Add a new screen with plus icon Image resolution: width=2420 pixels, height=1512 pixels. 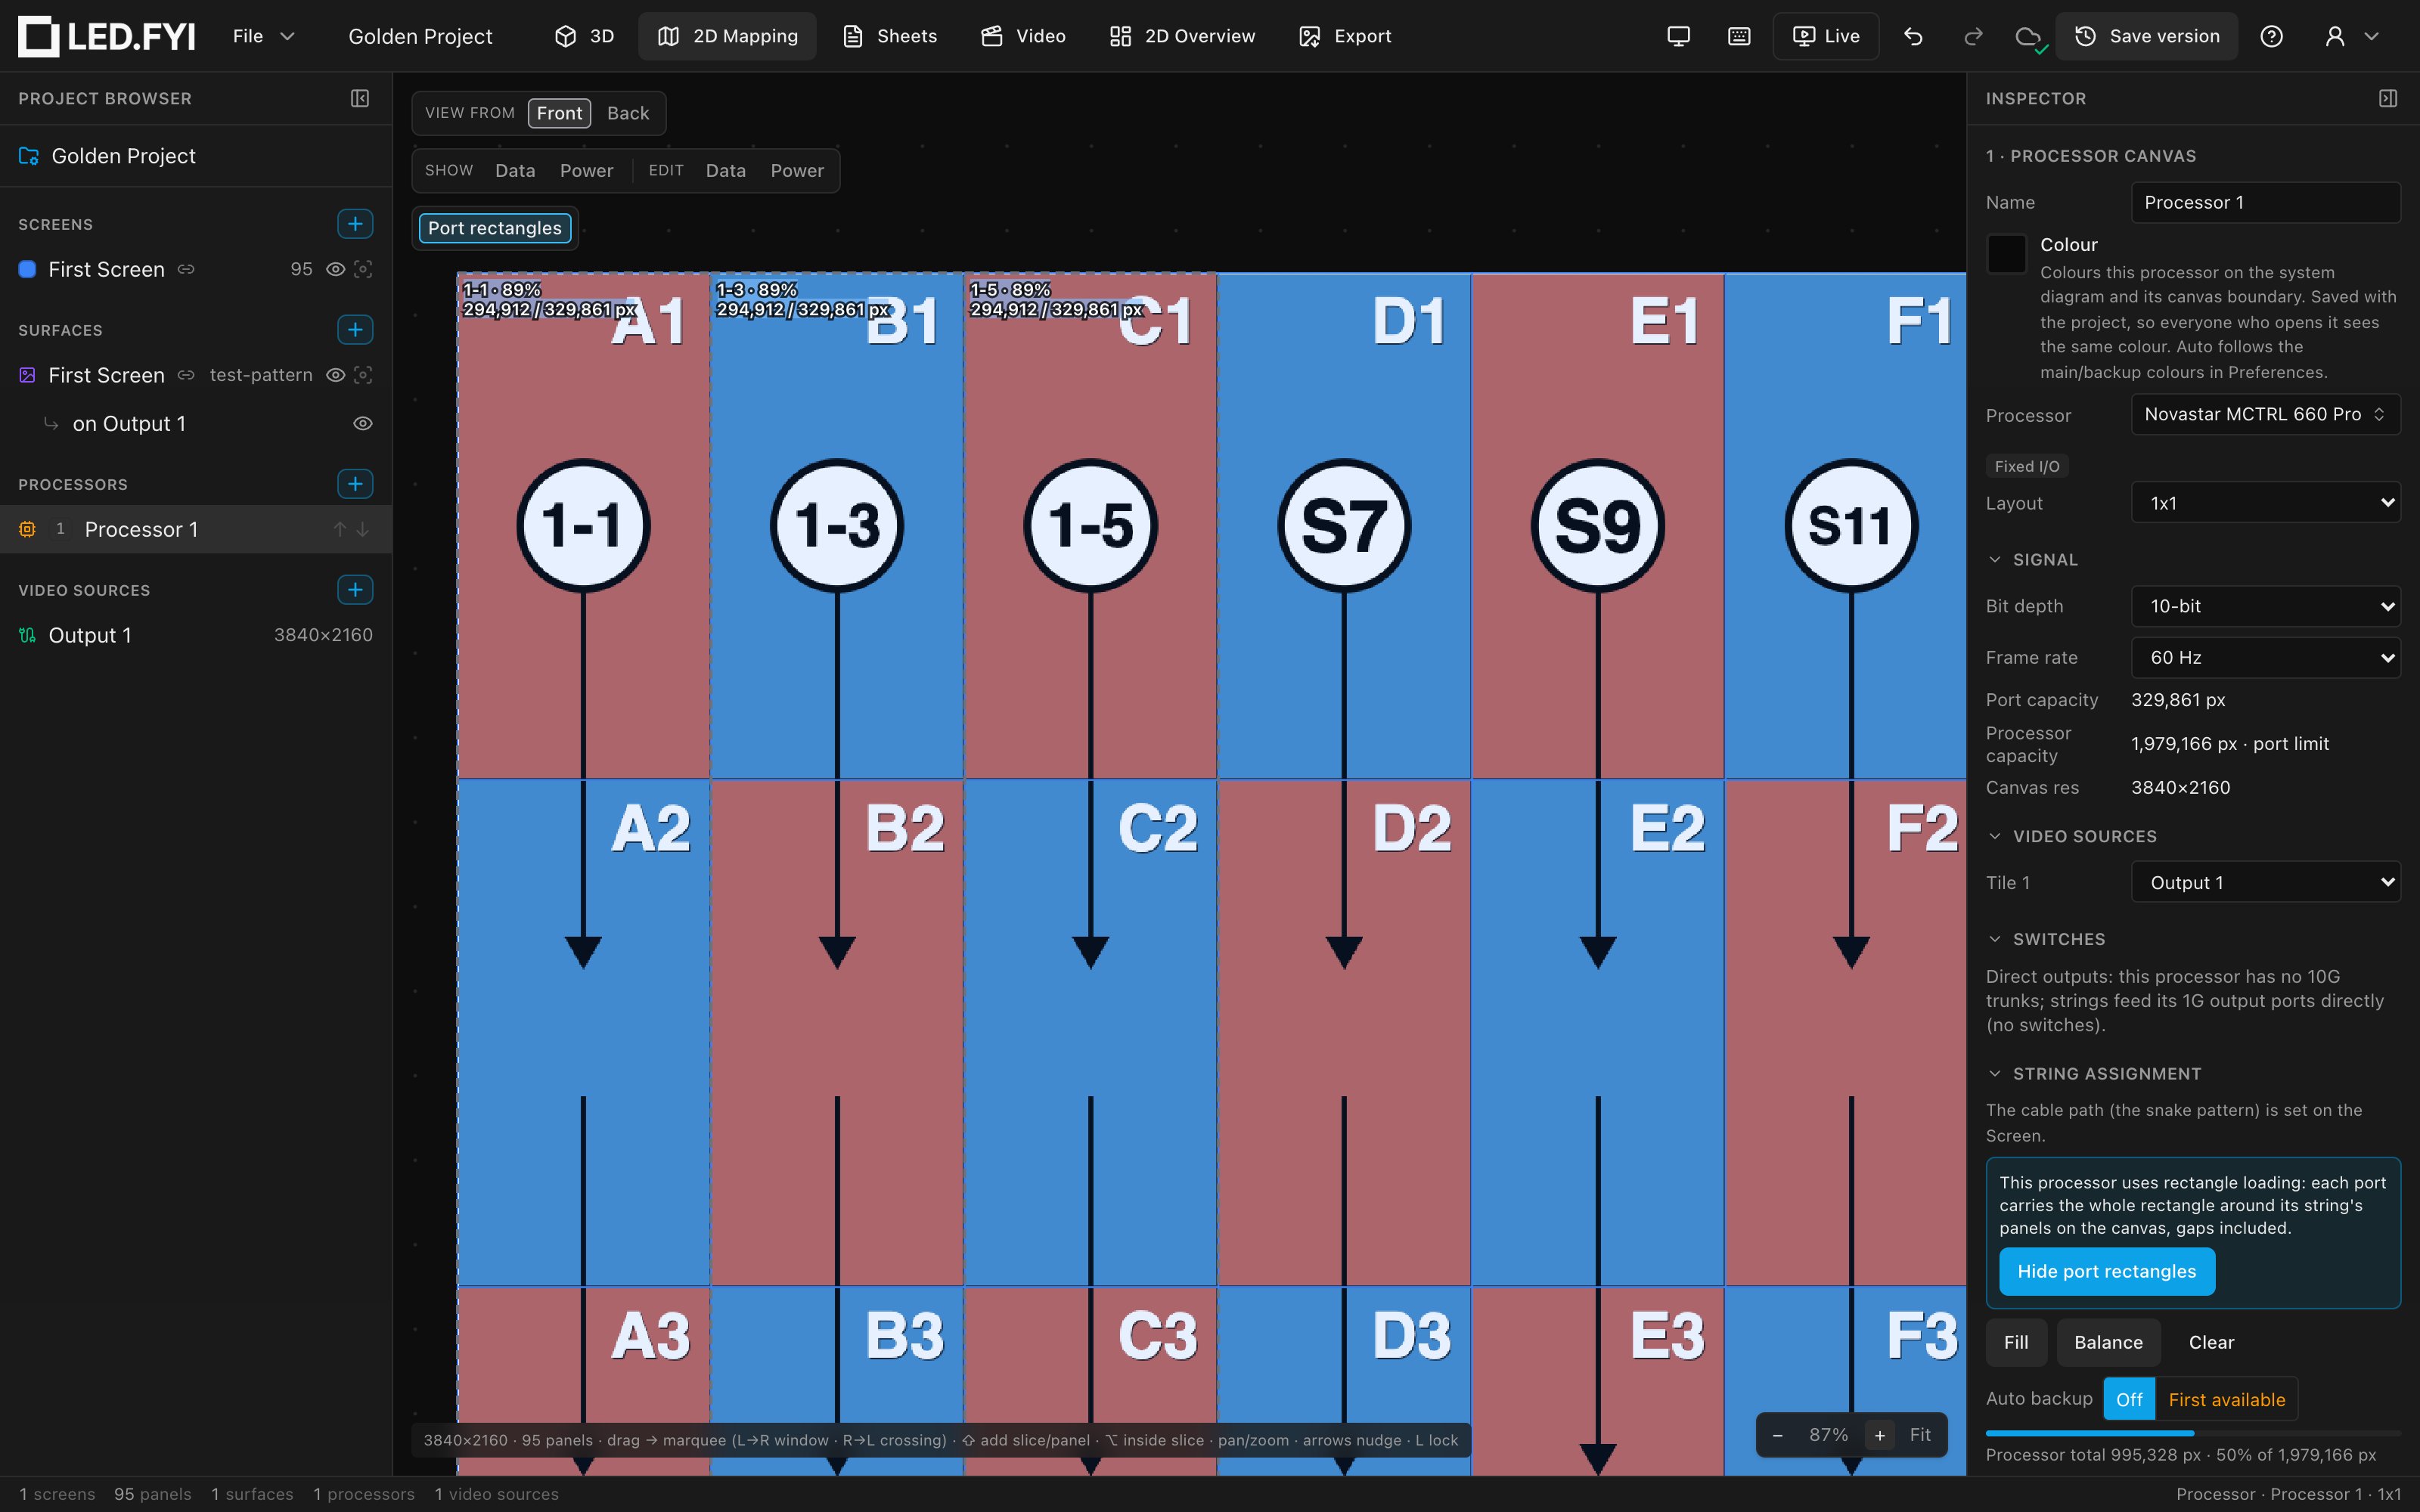[355, 224]
